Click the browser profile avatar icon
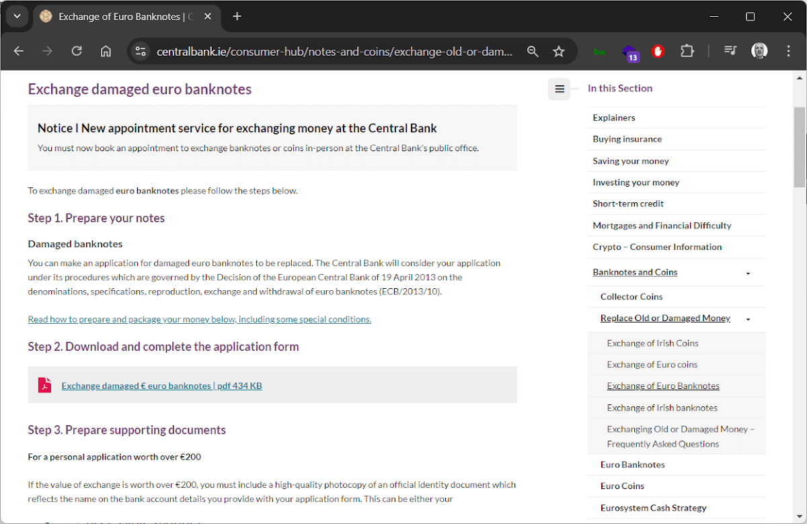 click(x=759, y=51)
